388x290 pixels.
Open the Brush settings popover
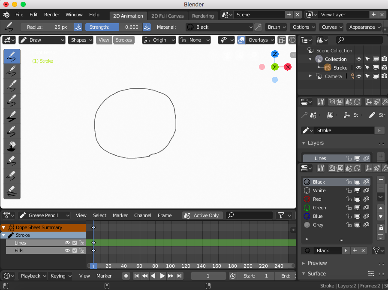coord(276,27)
